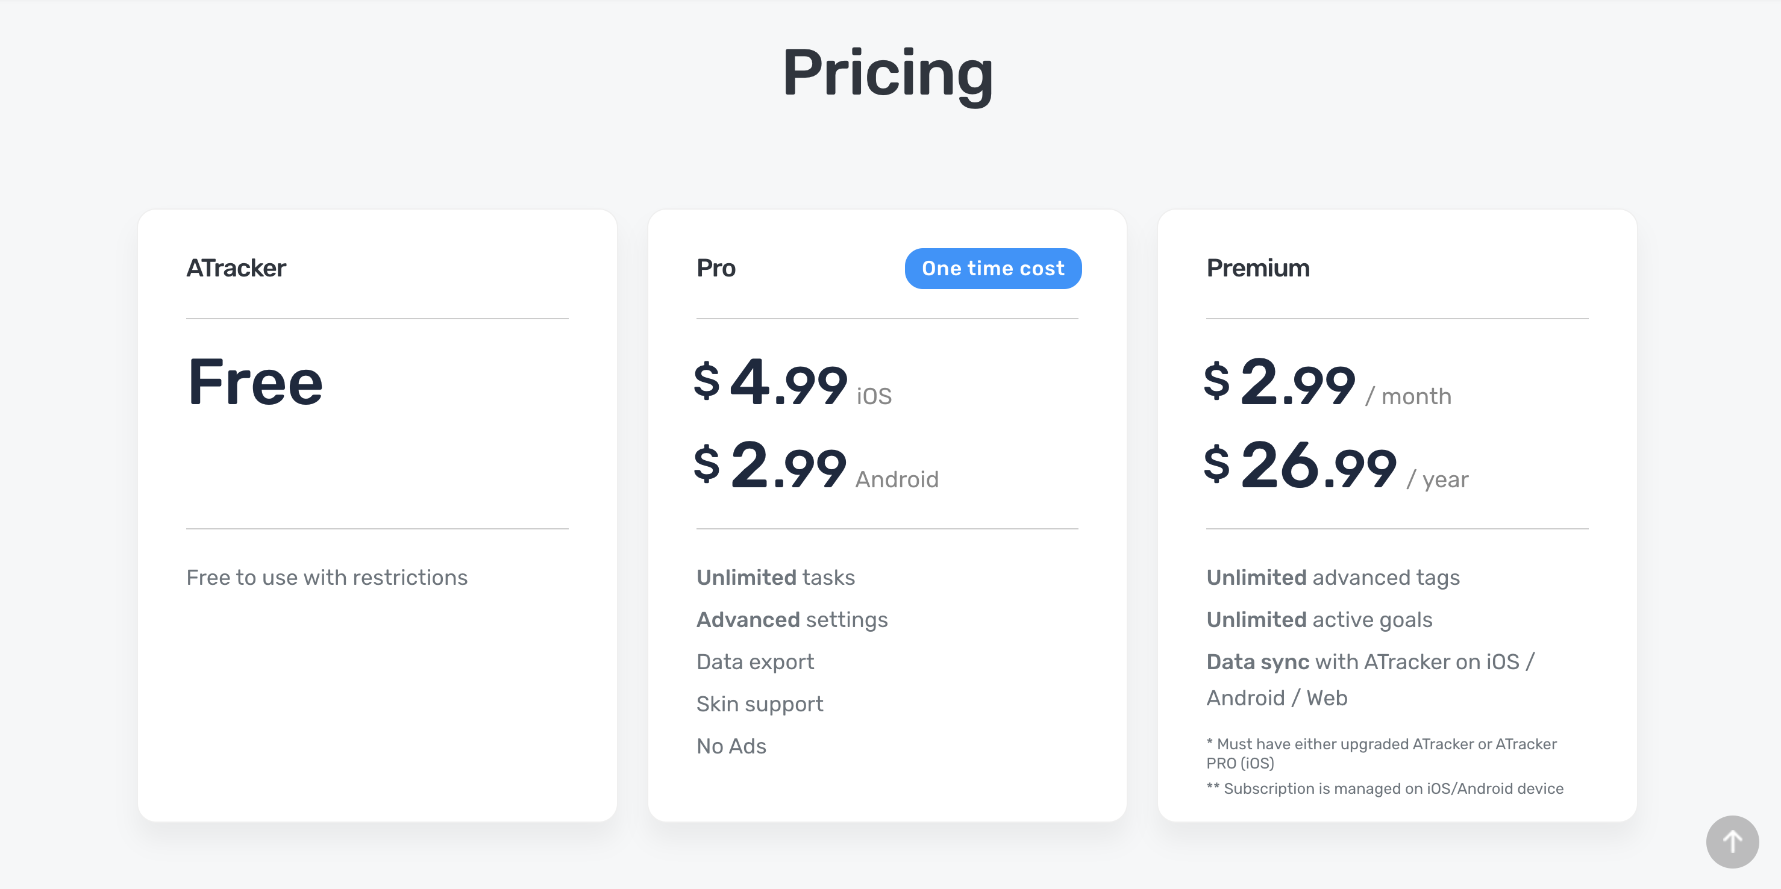1781x889 pixels.
Task: Click the Skin support feature item
Action: point(759,703)
